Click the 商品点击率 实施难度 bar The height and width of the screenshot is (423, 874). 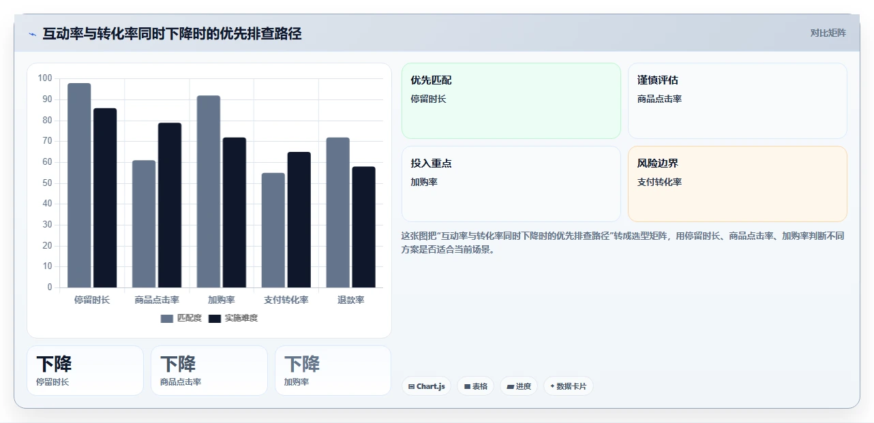170,205
